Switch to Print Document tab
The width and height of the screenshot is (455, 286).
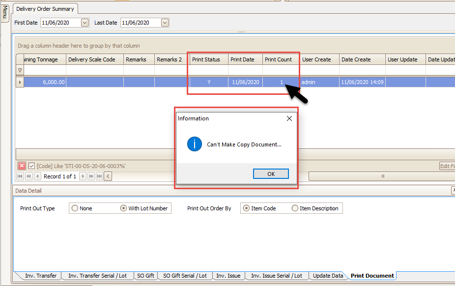tap(372, 276)
